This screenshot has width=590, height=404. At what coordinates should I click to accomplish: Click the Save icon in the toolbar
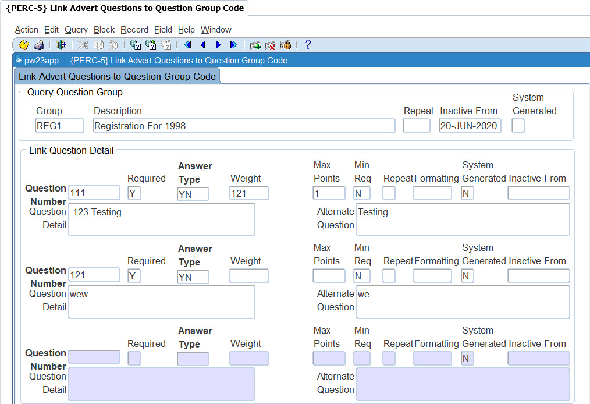click(x=24, y=45)
